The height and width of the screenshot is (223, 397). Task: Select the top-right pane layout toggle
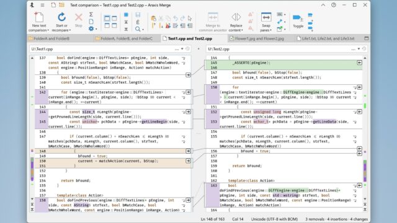click(x=114, y=18)
